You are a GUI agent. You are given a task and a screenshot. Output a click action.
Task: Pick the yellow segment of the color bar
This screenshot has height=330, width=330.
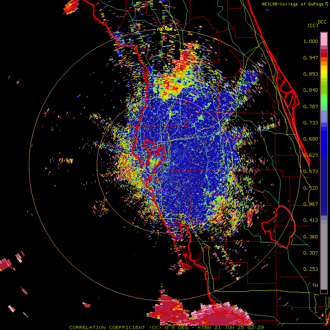click(x=324, y=73)
